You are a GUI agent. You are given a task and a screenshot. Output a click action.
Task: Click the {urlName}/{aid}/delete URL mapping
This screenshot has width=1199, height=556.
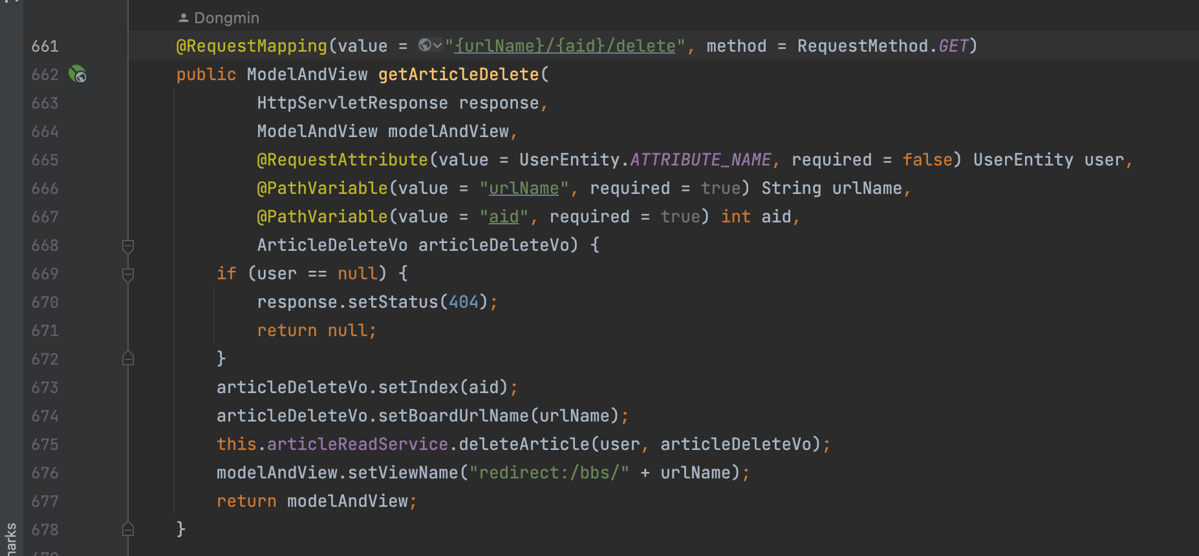pos(565,46)
